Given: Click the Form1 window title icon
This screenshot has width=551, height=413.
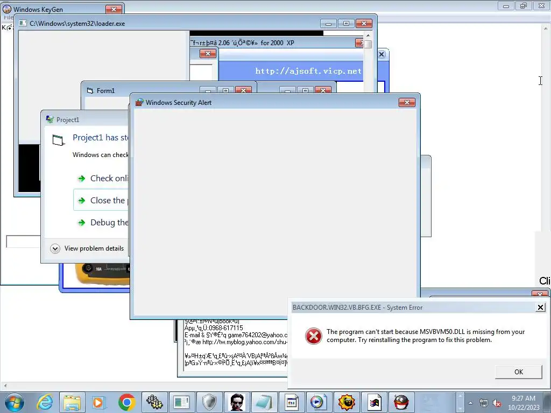Looking at the screenshot, I should 90,90.
